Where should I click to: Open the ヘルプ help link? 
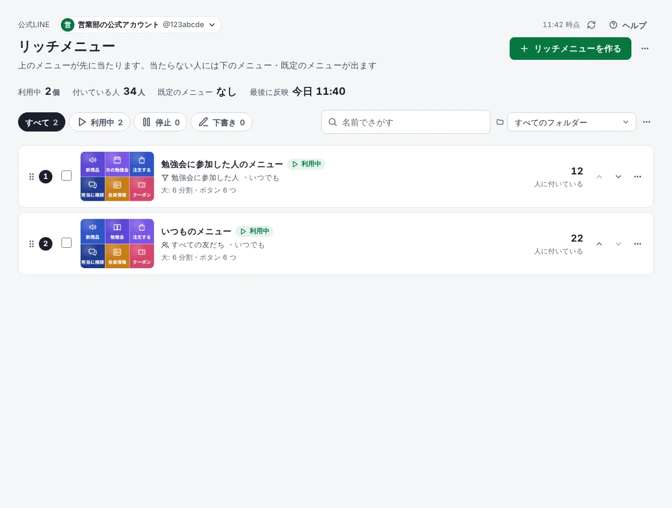[628, 25]
